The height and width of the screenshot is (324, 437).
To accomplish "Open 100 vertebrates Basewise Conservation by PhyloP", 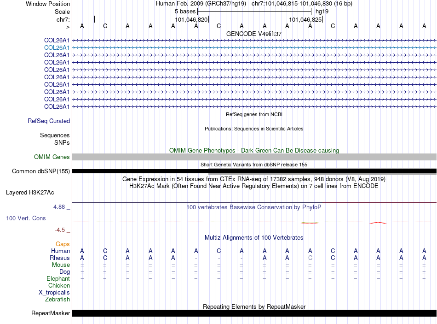I will 254,207.
